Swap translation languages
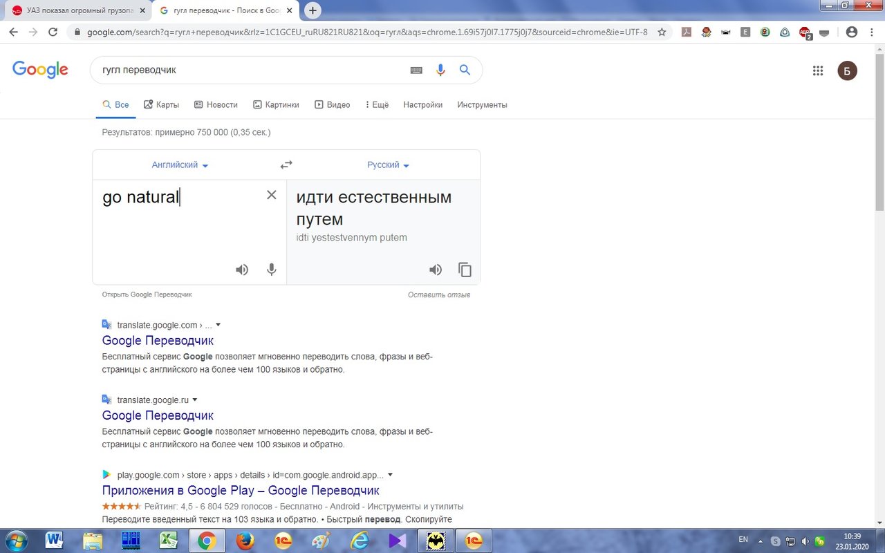Viewport: 885px width, 553px height. [286, 165]
